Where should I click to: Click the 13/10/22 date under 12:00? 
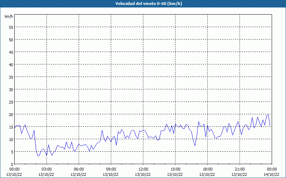143,174
